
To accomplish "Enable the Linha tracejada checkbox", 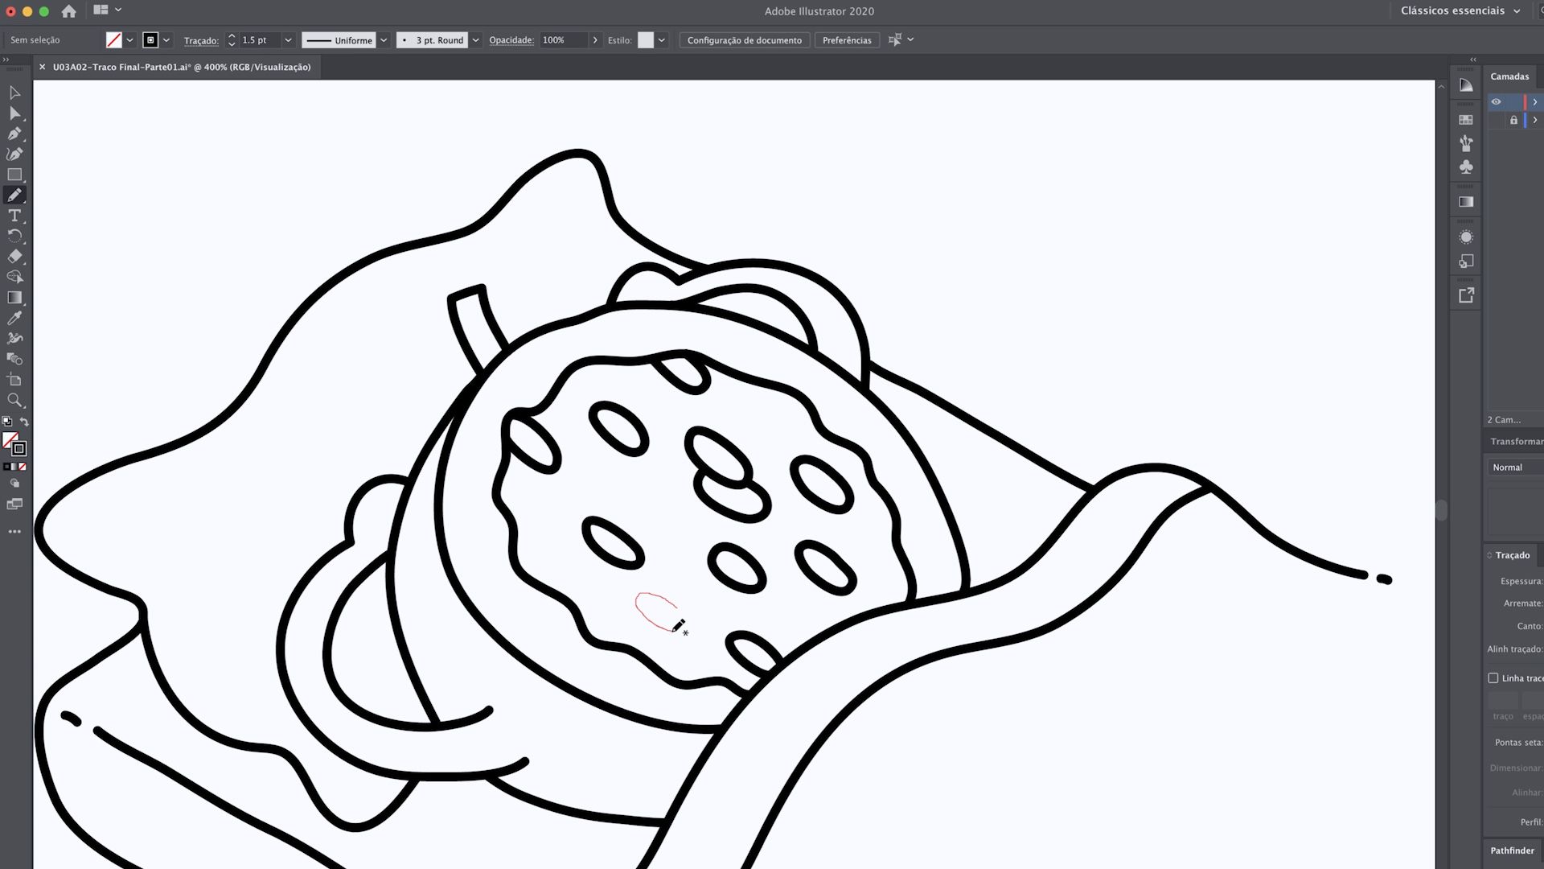I will point(1493,677).
